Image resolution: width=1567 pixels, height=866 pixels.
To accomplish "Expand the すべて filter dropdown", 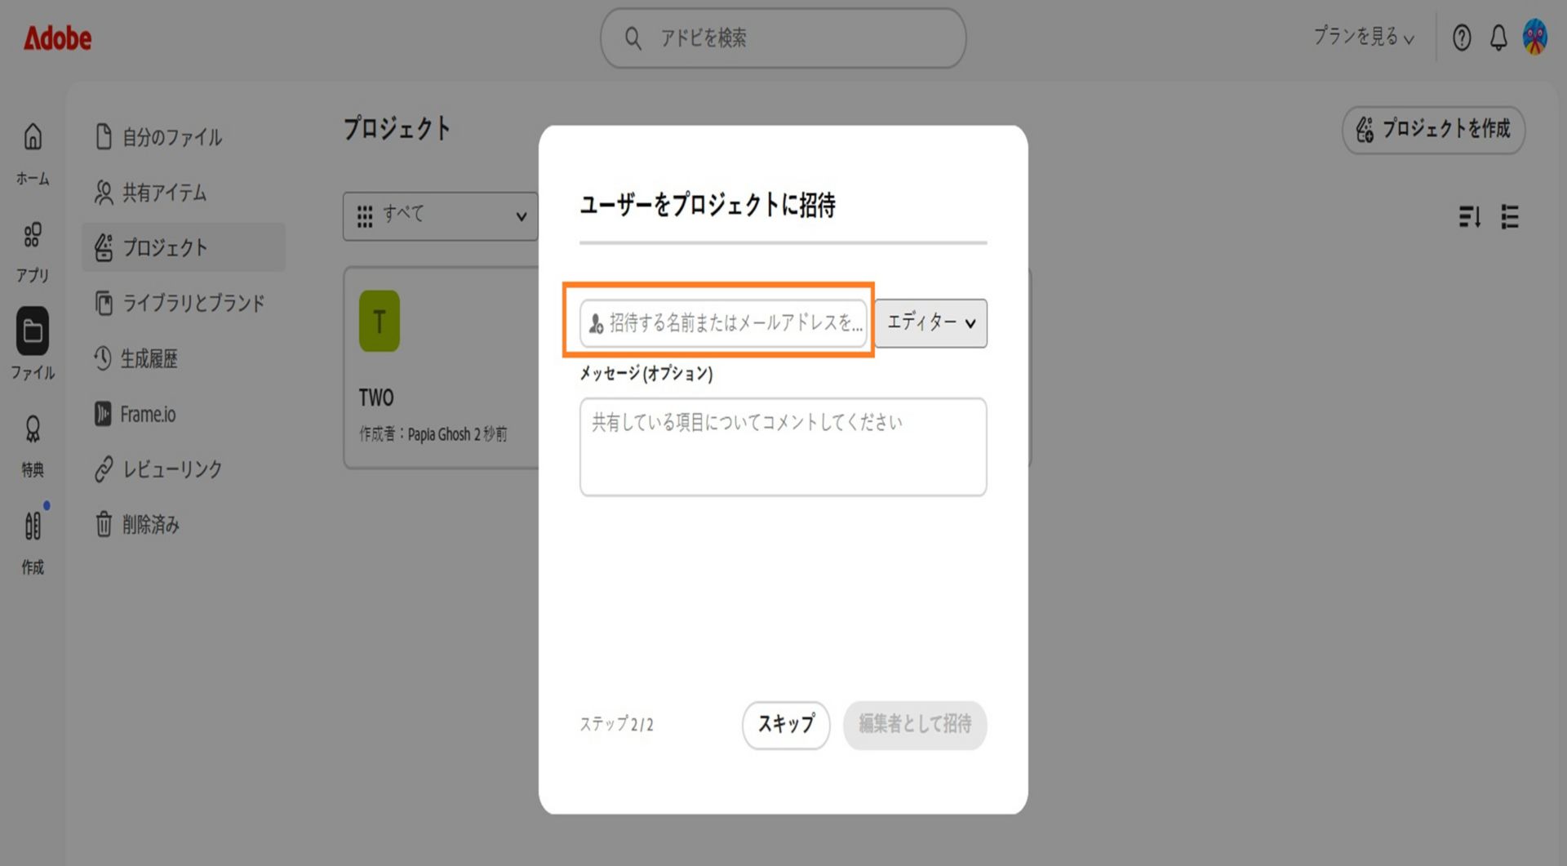I will pyautogui.click(x=441, y=216).
